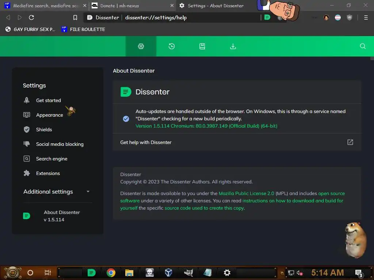Open VirtualBox cube icon on taskbar
This screenshot has height=280, width=374.
(168, 273)
